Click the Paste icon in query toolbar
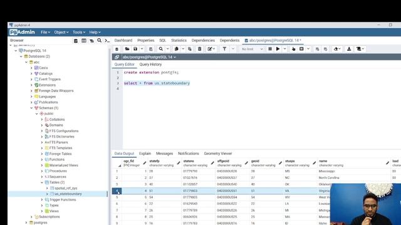401x225 pixels. point(190,49)
